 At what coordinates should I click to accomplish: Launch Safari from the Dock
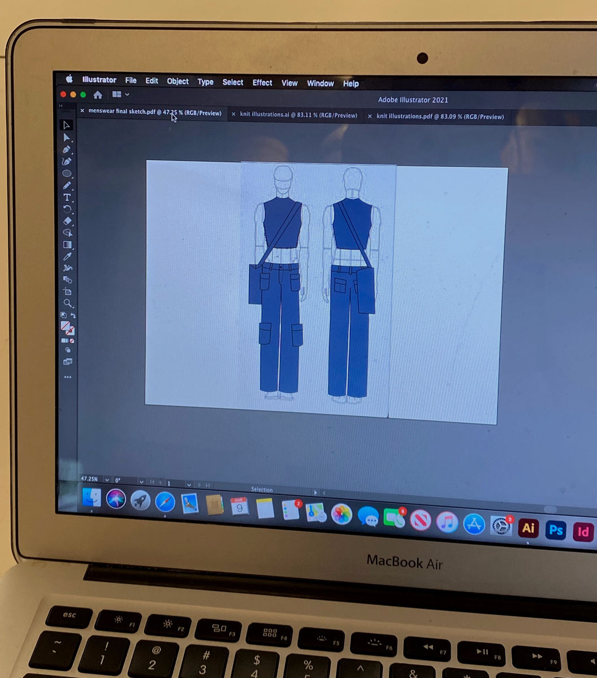click(x=165, y=501)
